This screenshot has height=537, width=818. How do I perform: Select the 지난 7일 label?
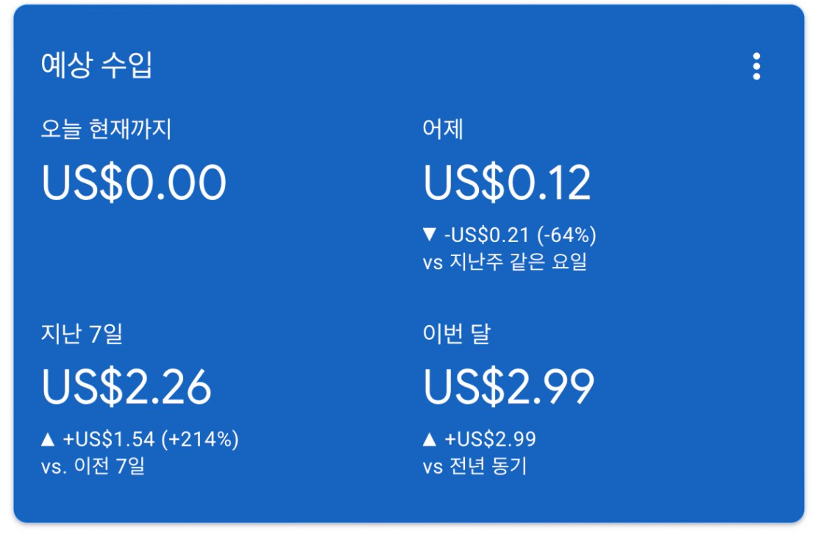point(82,334)
